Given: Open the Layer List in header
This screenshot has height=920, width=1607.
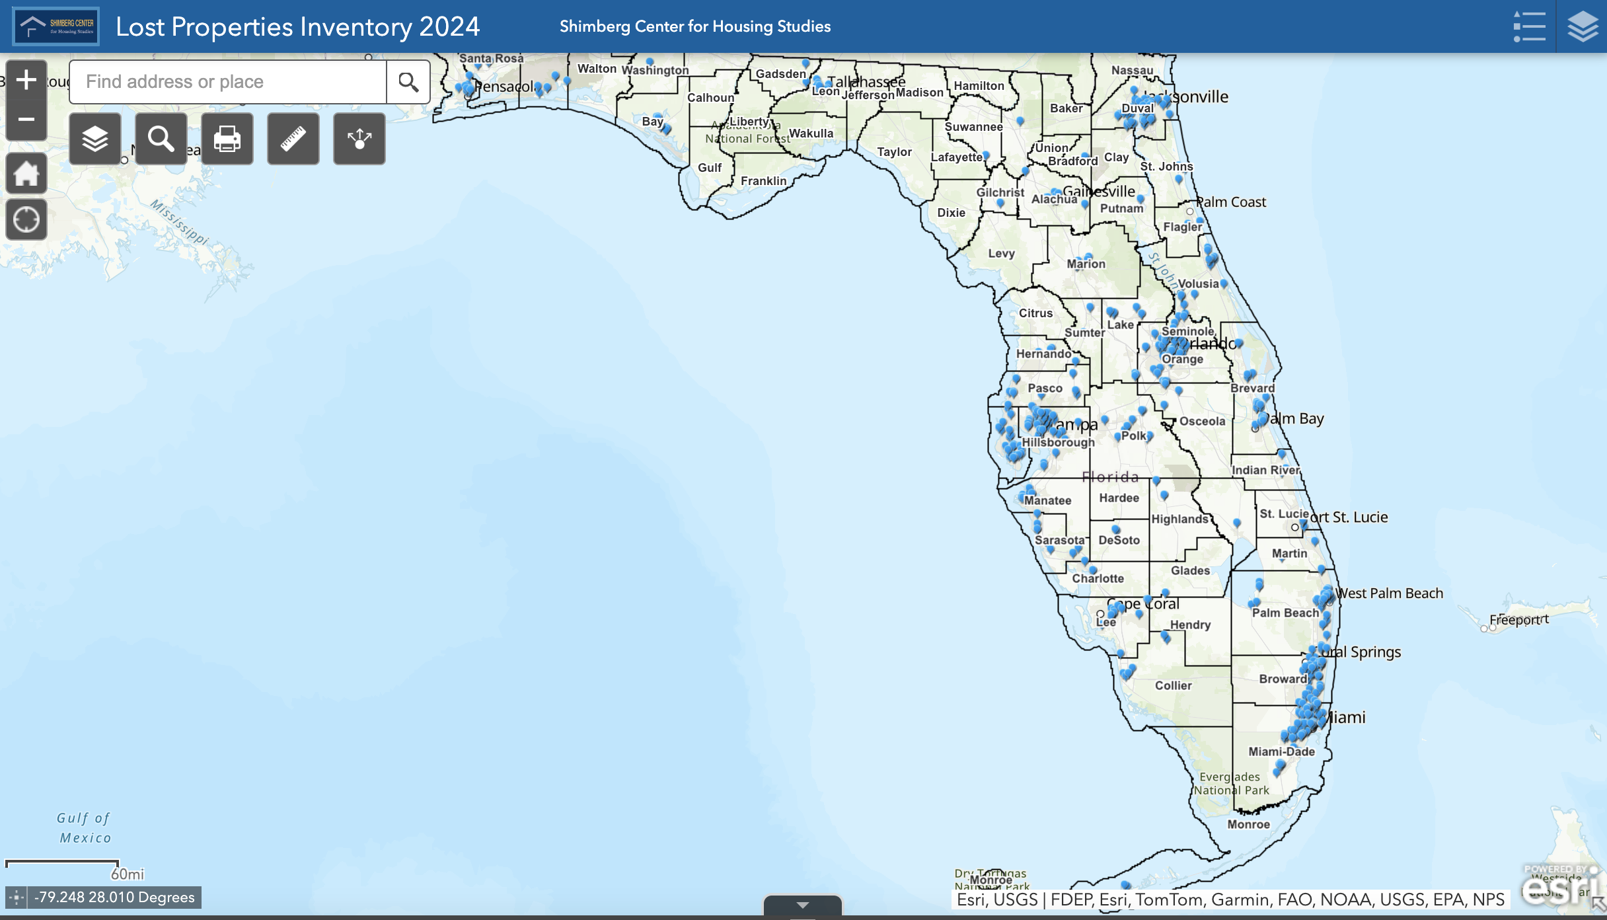Looking at the screenshot, I should click(x=1583, y=26).
